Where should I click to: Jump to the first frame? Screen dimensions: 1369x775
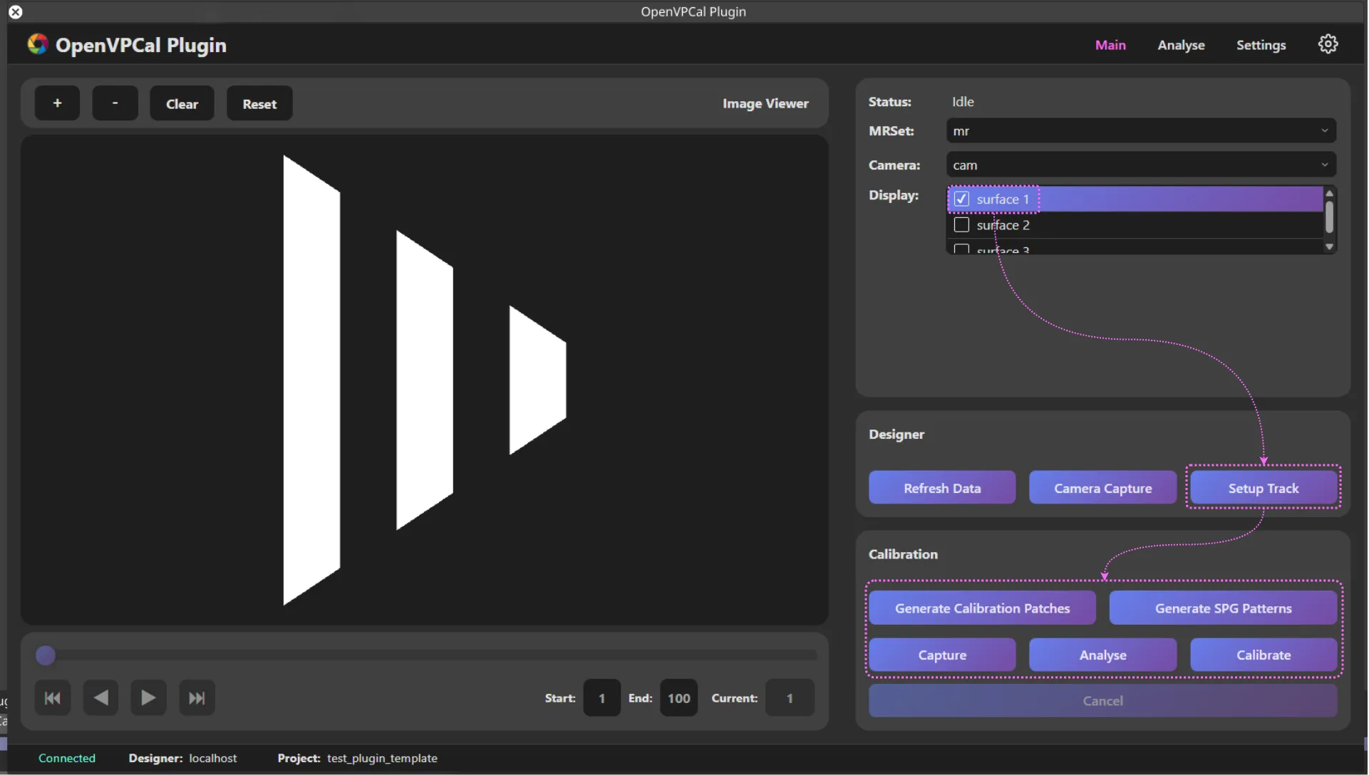pos(53,698)
